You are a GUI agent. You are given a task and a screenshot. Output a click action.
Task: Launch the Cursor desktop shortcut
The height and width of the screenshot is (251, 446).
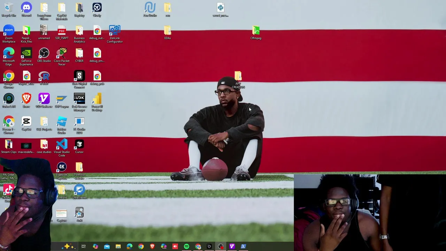79,146
